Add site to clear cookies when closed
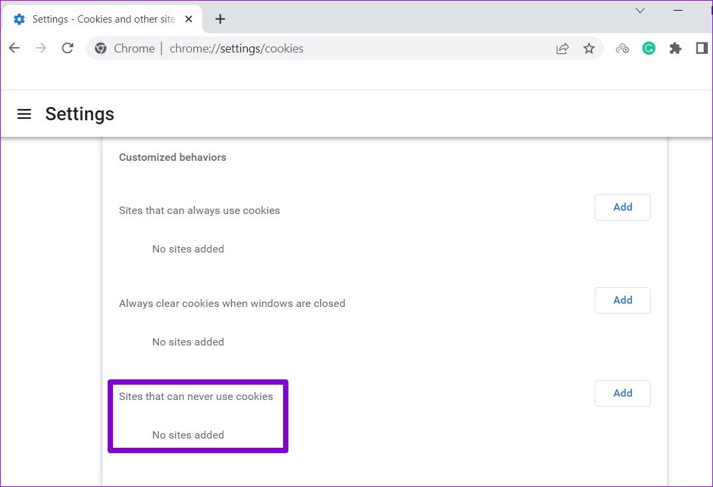The width and height of the screenshot is (713, 487). click(x=623, y=300)
